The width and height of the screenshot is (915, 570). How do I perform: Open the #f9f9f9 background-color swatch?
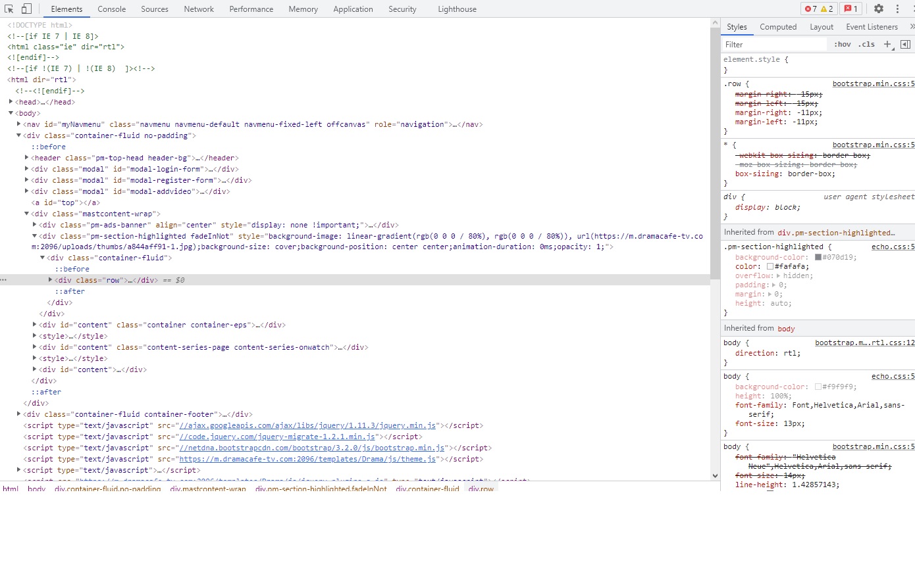point(818,387)
